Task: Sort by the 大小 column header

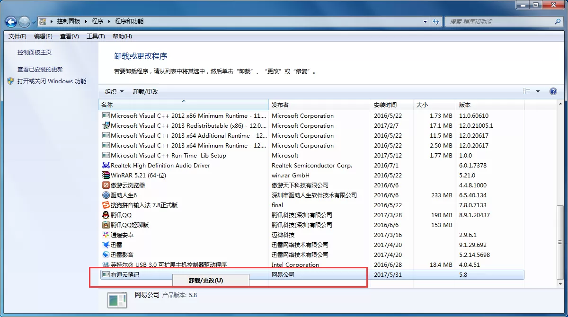Action: click(x=435, y=105)
